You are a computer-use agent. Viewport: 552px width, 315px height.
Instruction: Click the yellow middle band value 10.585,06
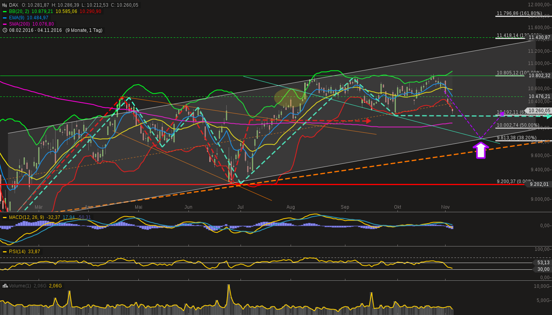click(x=67, y=11)
